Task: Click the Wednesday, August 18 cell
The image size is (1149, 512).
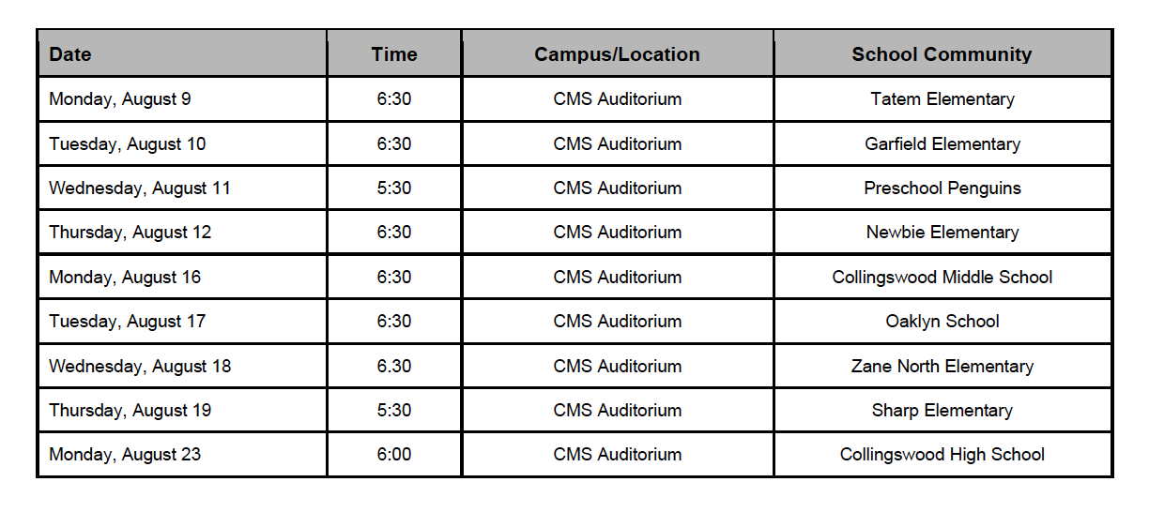Action: click(x=183, y=366)
